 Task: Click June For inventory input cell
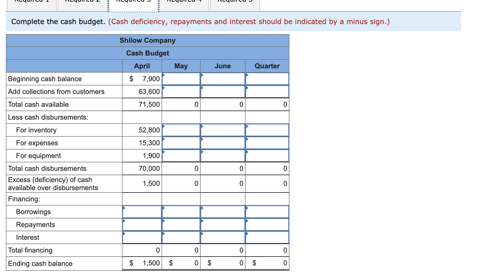click(x=223, y=130)
